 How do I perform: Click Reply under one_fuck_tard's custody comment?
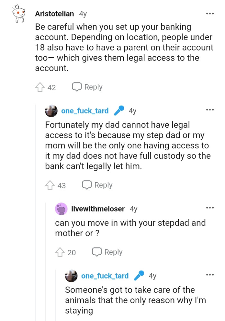tap(103, 185)
